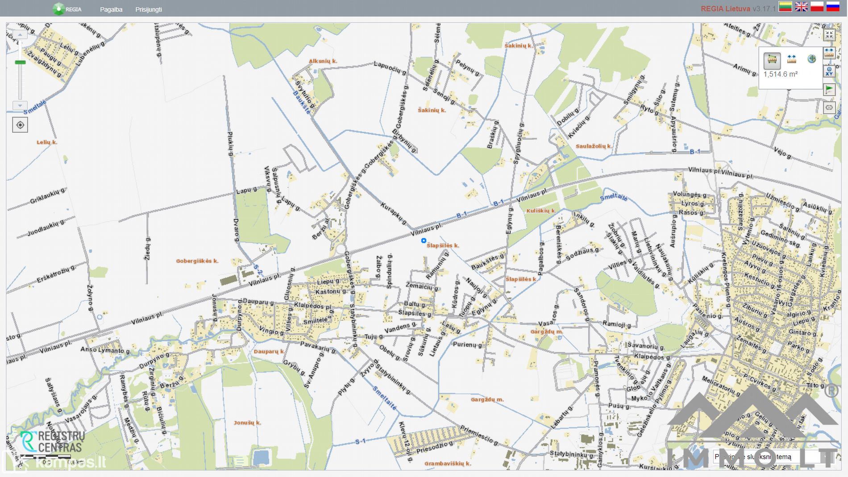Viewport: 848px width, 477px height.
Task: Click Prisijungti to log in
Action: coord(149,9)
